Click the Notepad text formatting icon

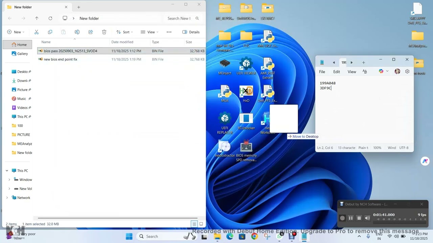(365, 72)
